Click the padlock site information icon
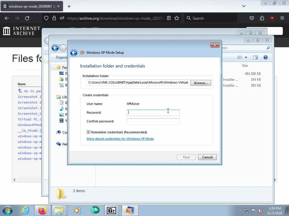289x216 pixels. [54, 18]
